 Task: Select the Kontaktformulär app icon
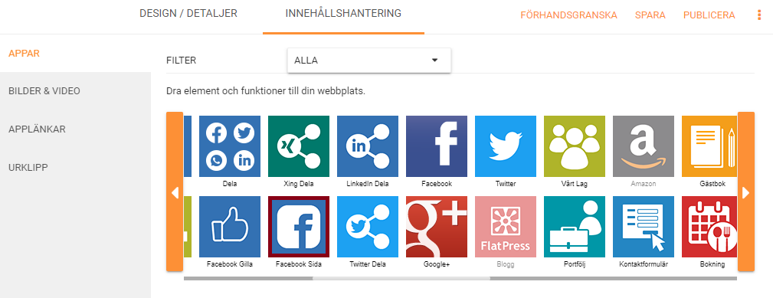tap(644, 227)
